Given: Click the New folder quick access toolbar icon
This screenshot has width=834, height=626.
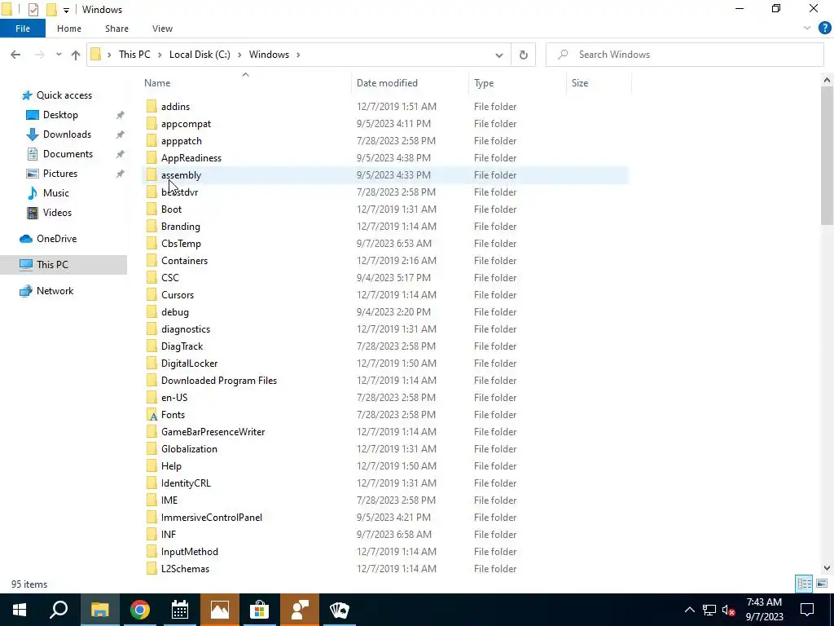Looking at the screenshot, I should (51, 10).
